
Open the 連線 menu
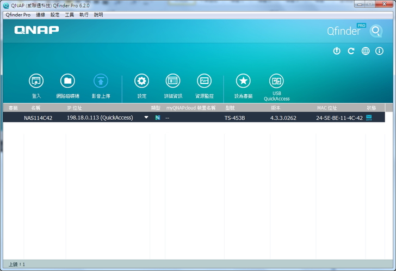40,15
